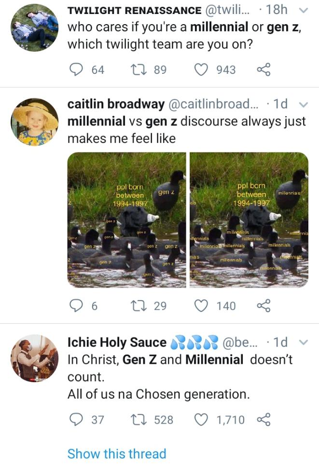Retweet the Chosen generation tweet
The height and width of the screenshot is (470, 319).
click(x=138, y=420)
